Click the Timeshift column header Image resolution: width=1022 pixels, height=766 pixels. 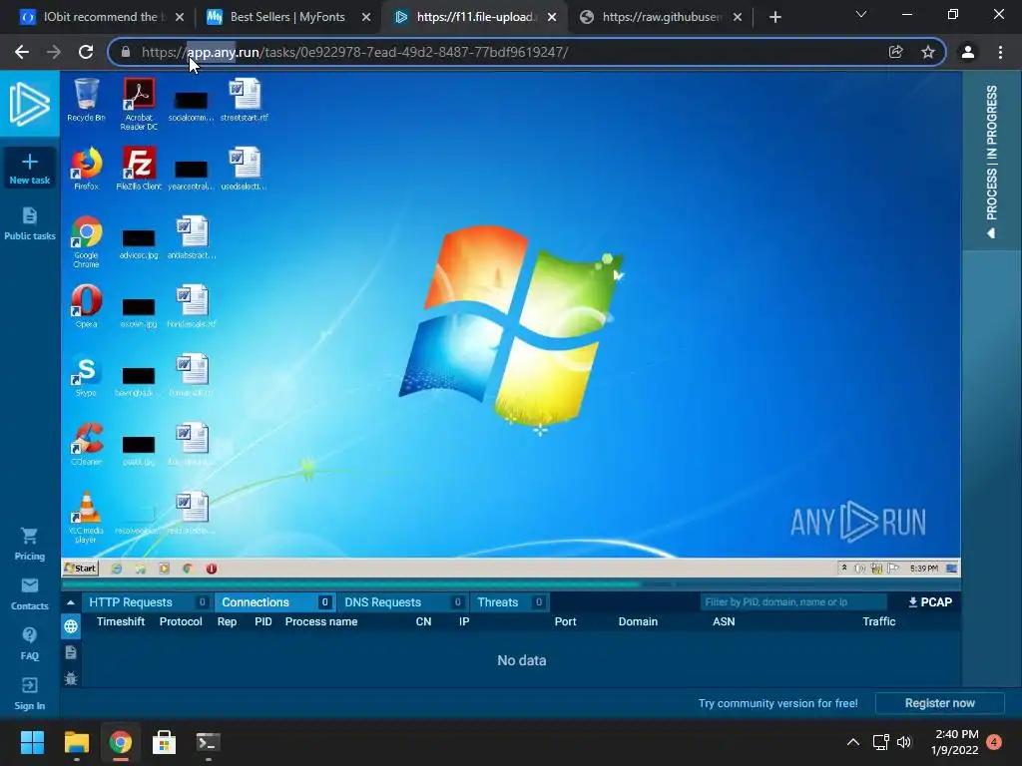click(121, 622)
